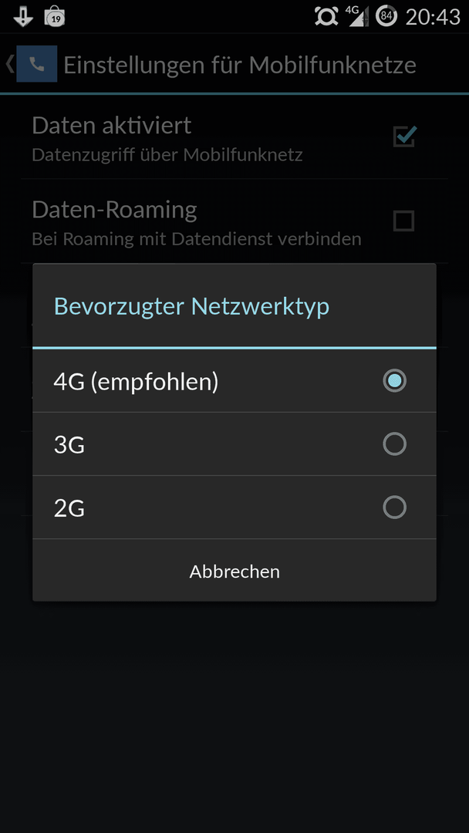This screenshot has height=833, width=469.
Task: Select the 2G radio button
Action: 394,508
